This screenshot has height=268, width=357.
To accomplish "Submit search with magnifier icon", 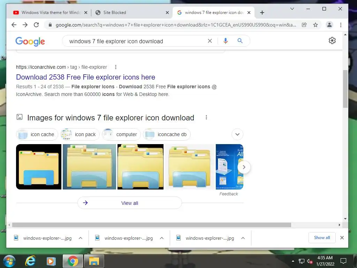I will [240, 41].
